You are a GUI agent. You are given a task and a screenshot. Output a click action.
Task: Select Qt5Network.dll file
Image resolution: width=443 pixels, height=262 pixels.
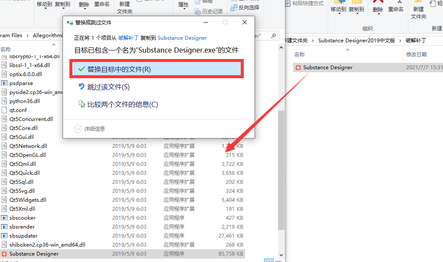28,146
